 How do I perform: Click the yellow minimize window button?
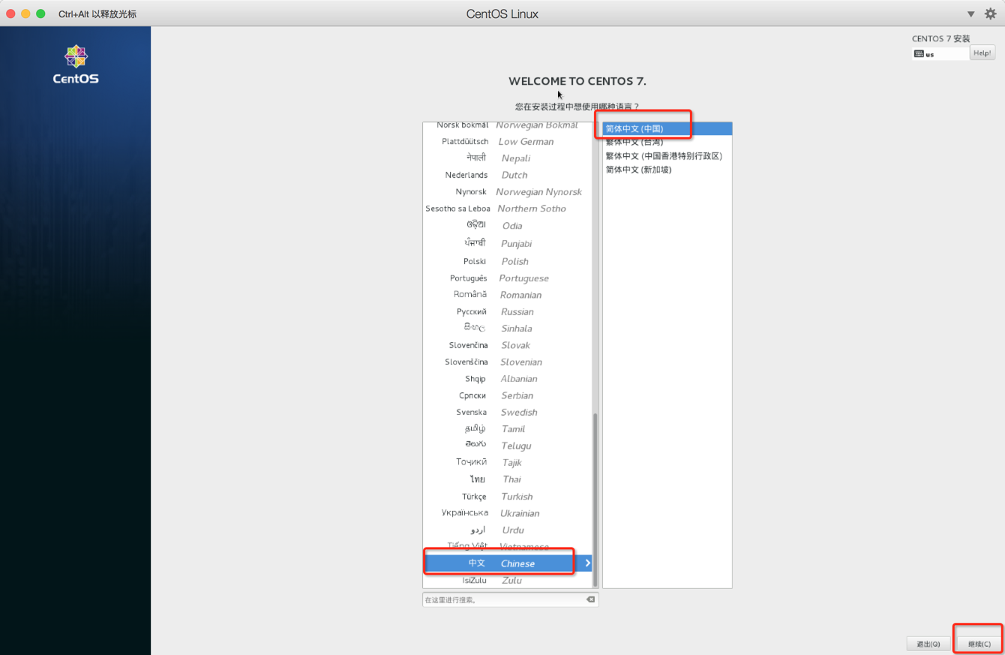pyautogui.click(x=25, y=14)
